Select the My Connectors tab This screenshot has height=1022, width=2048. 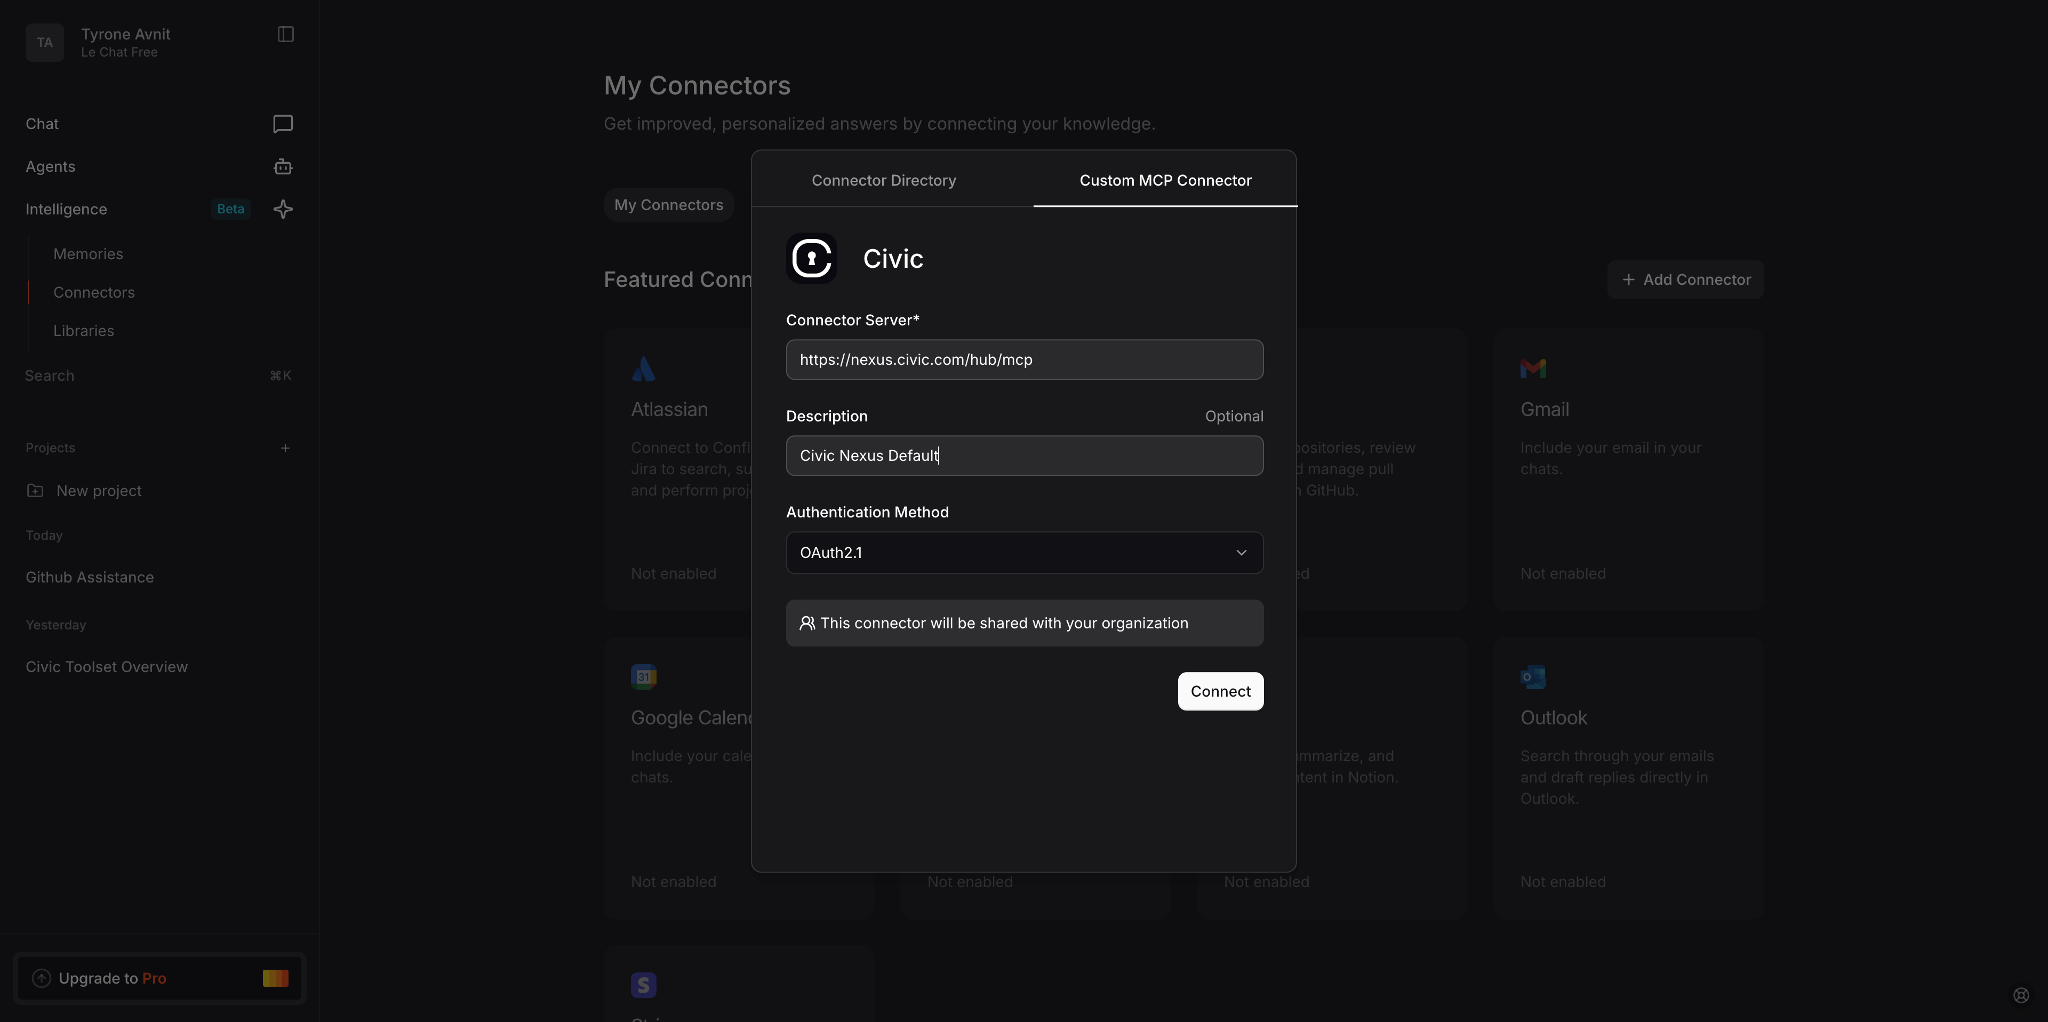pos(669,204)
